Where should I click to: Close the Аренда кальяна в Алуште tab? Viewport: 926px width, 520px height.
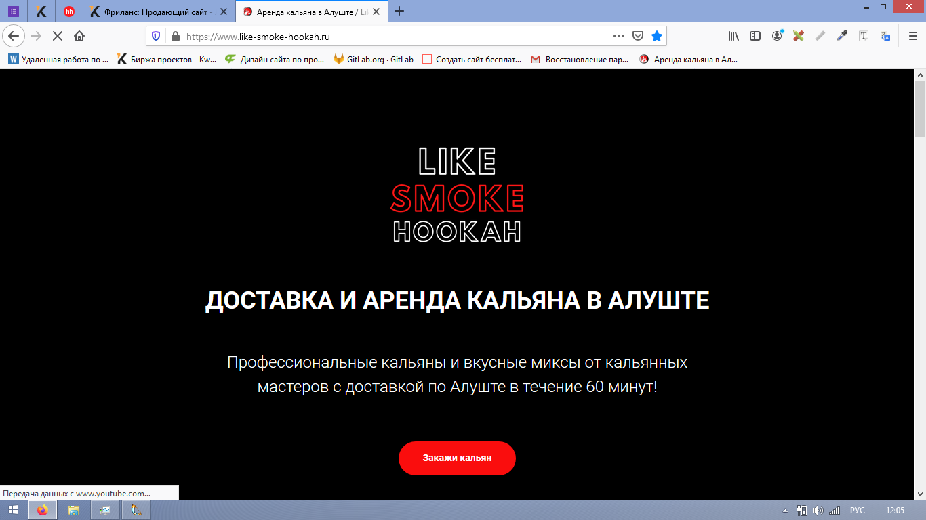coord(376,12)
